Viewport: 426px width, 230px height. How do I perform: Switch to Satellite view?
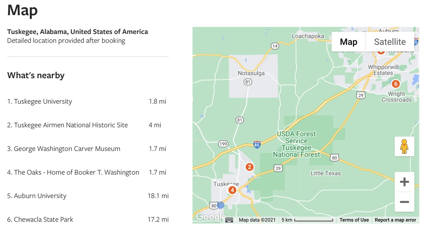pyautogui.click(x=390, y=42)
